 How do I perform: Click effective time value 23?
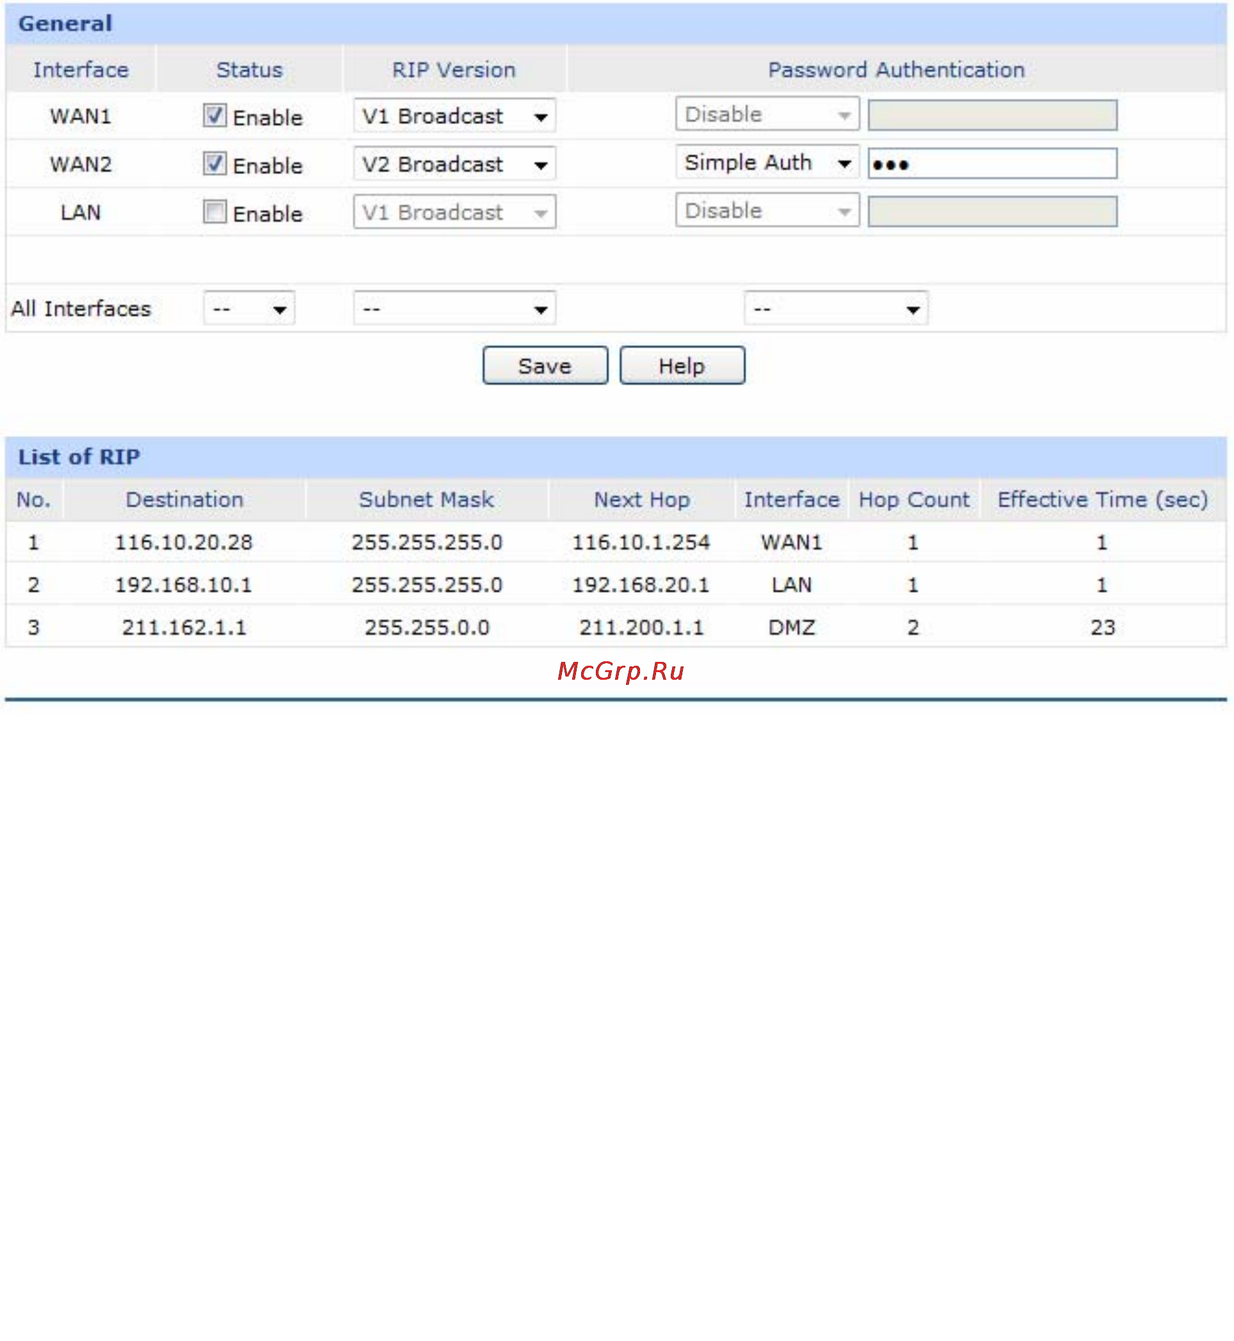coord(1103,628)
